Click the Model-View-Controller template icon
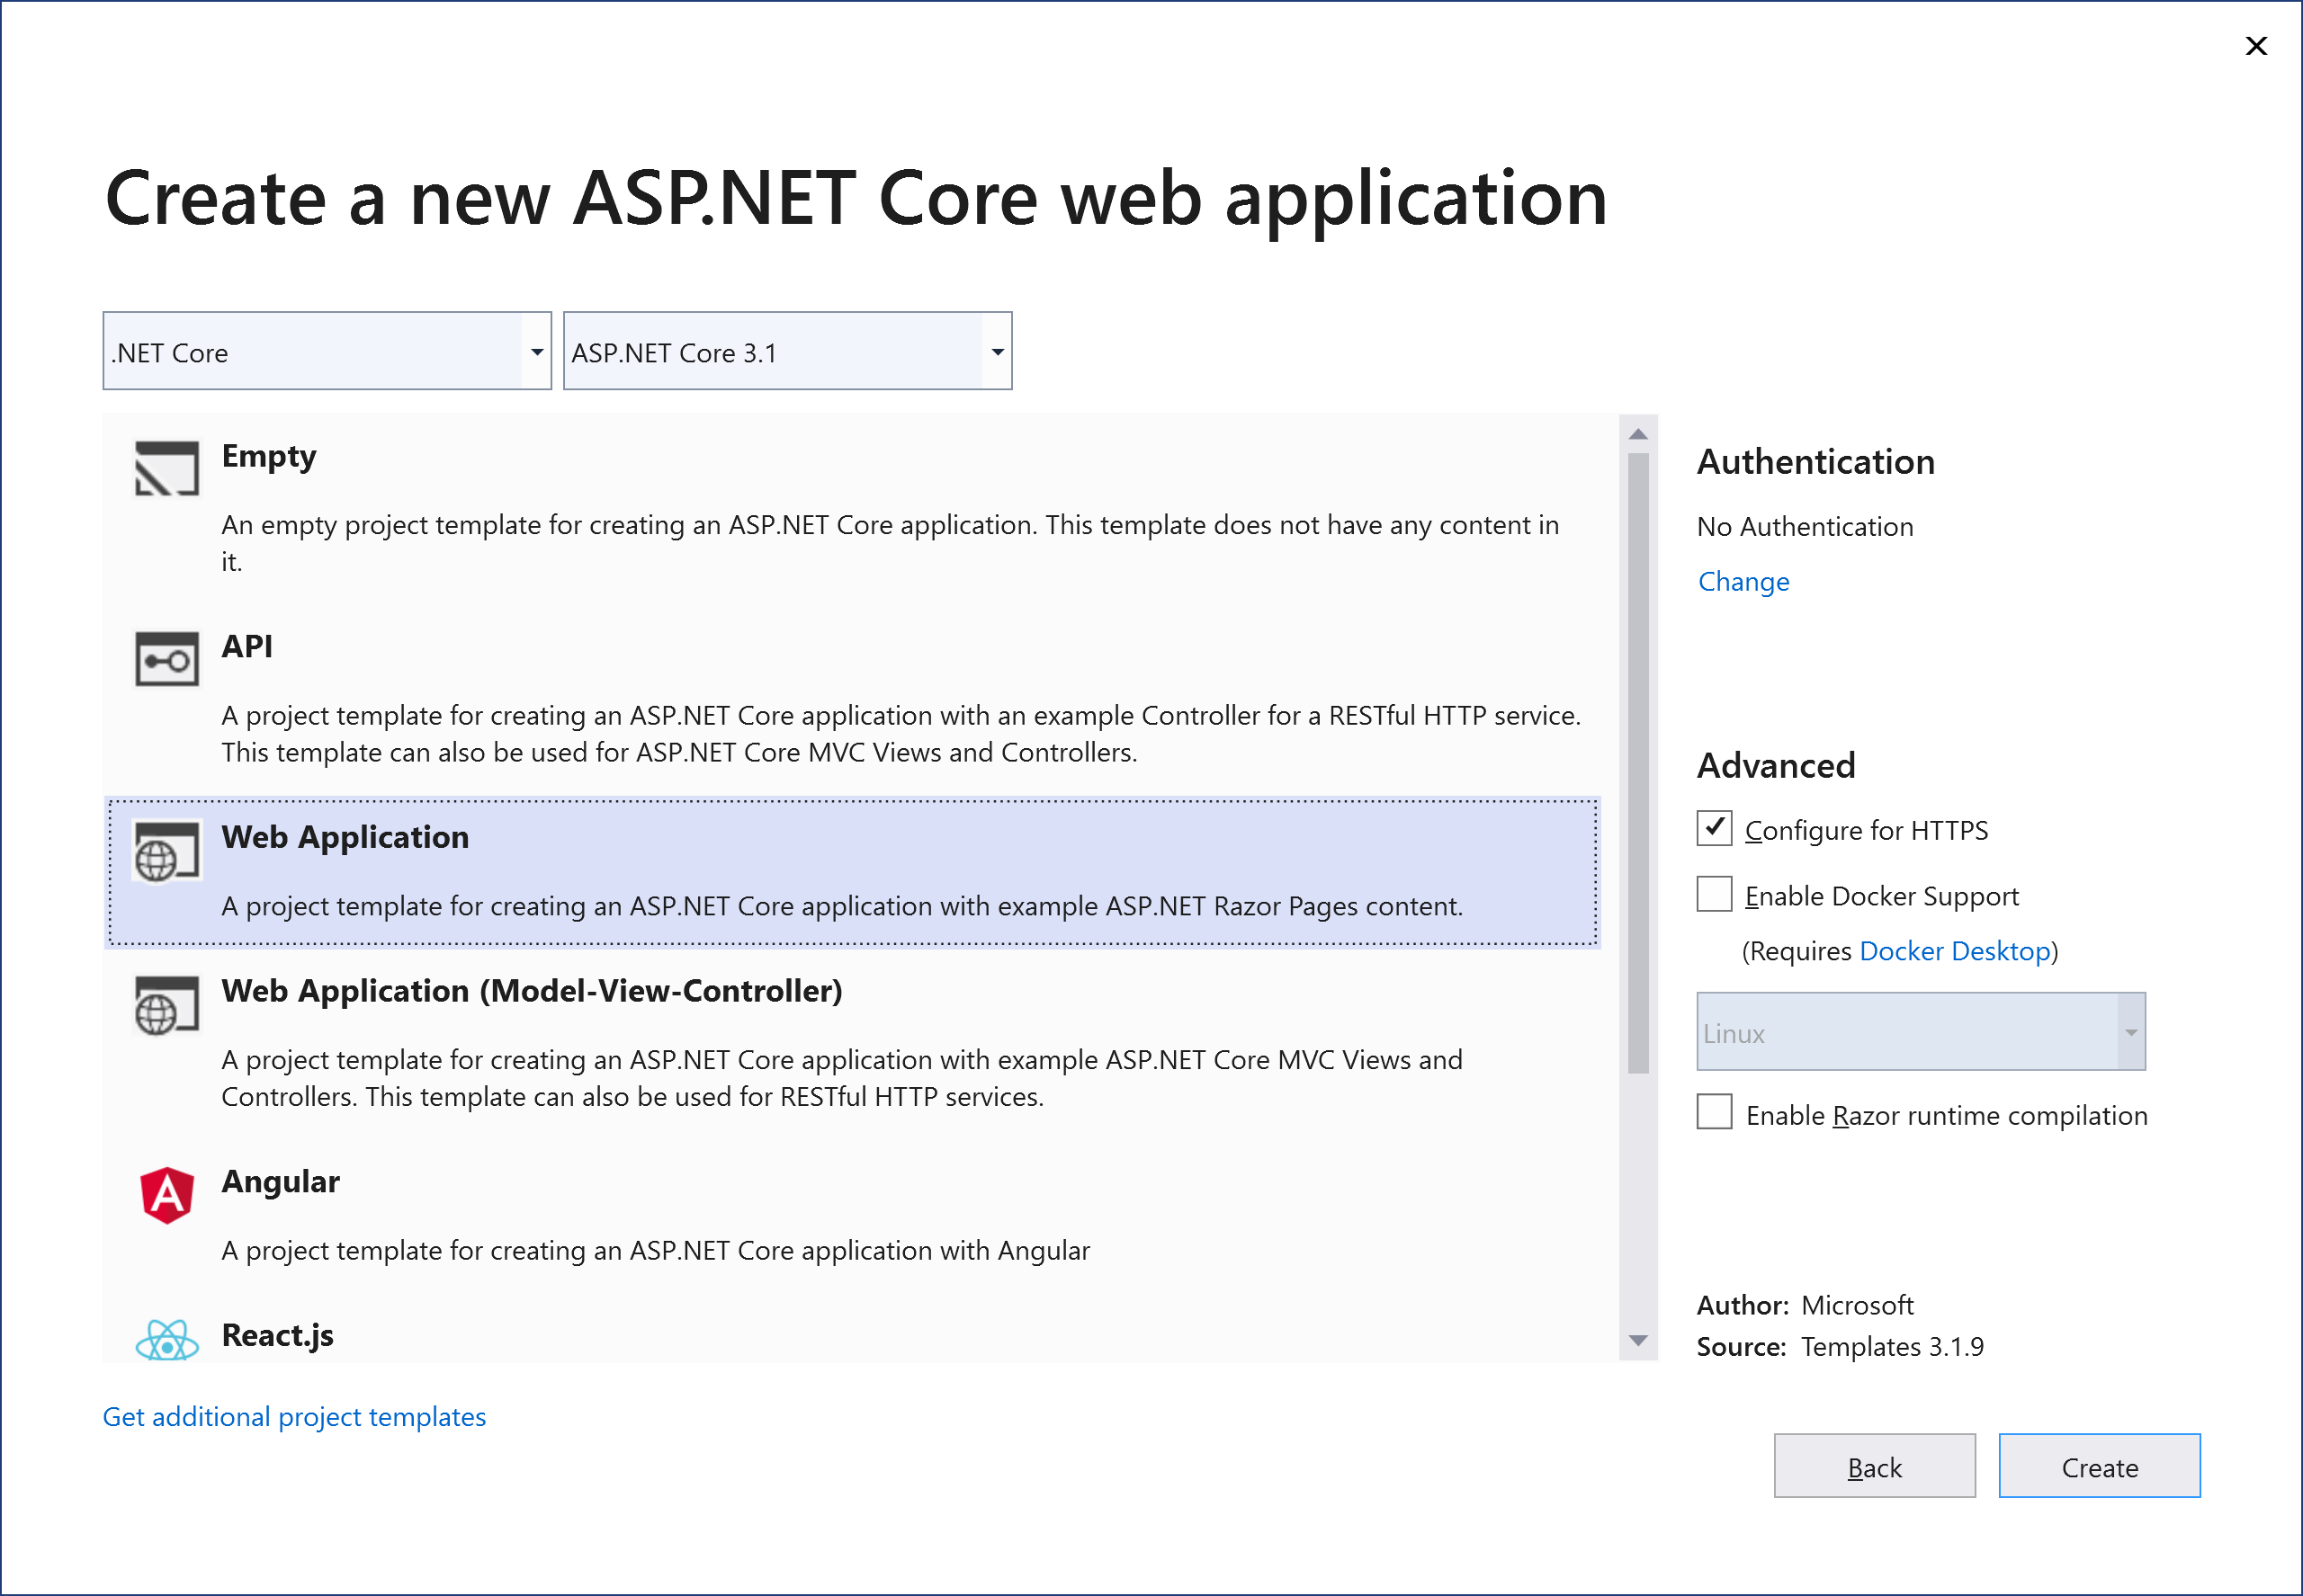The width and height of the screenshot is (2303, 1596). pyautogui.click(x=166, y=1005)
